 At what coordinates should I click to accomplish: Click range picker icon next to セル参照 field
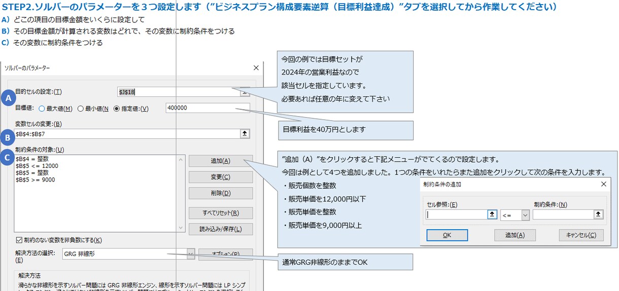click(x=492, y=214)
